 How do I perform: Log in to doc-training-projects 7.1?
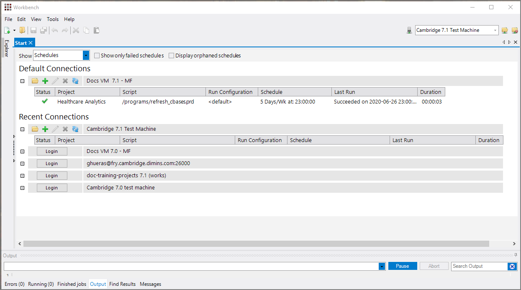tap(51, 175)
